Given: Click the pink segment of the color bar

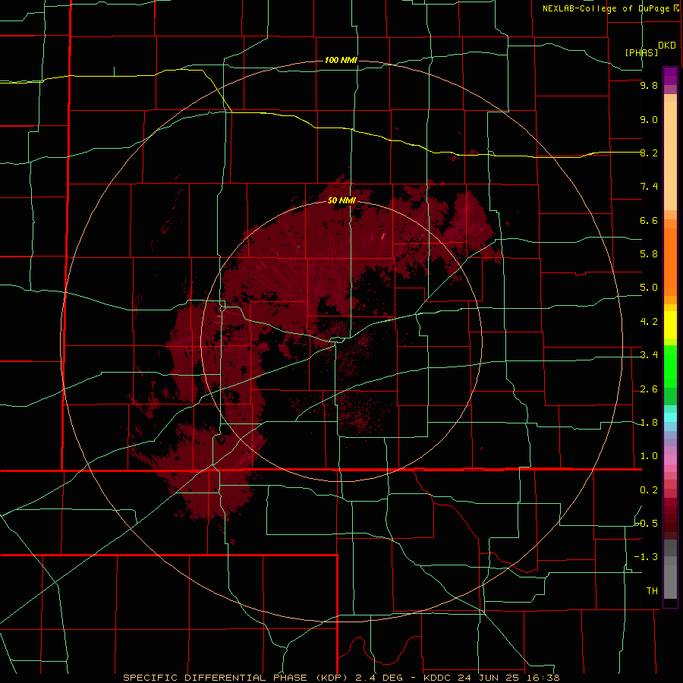Looking at the screenshot, I should 670,460.
